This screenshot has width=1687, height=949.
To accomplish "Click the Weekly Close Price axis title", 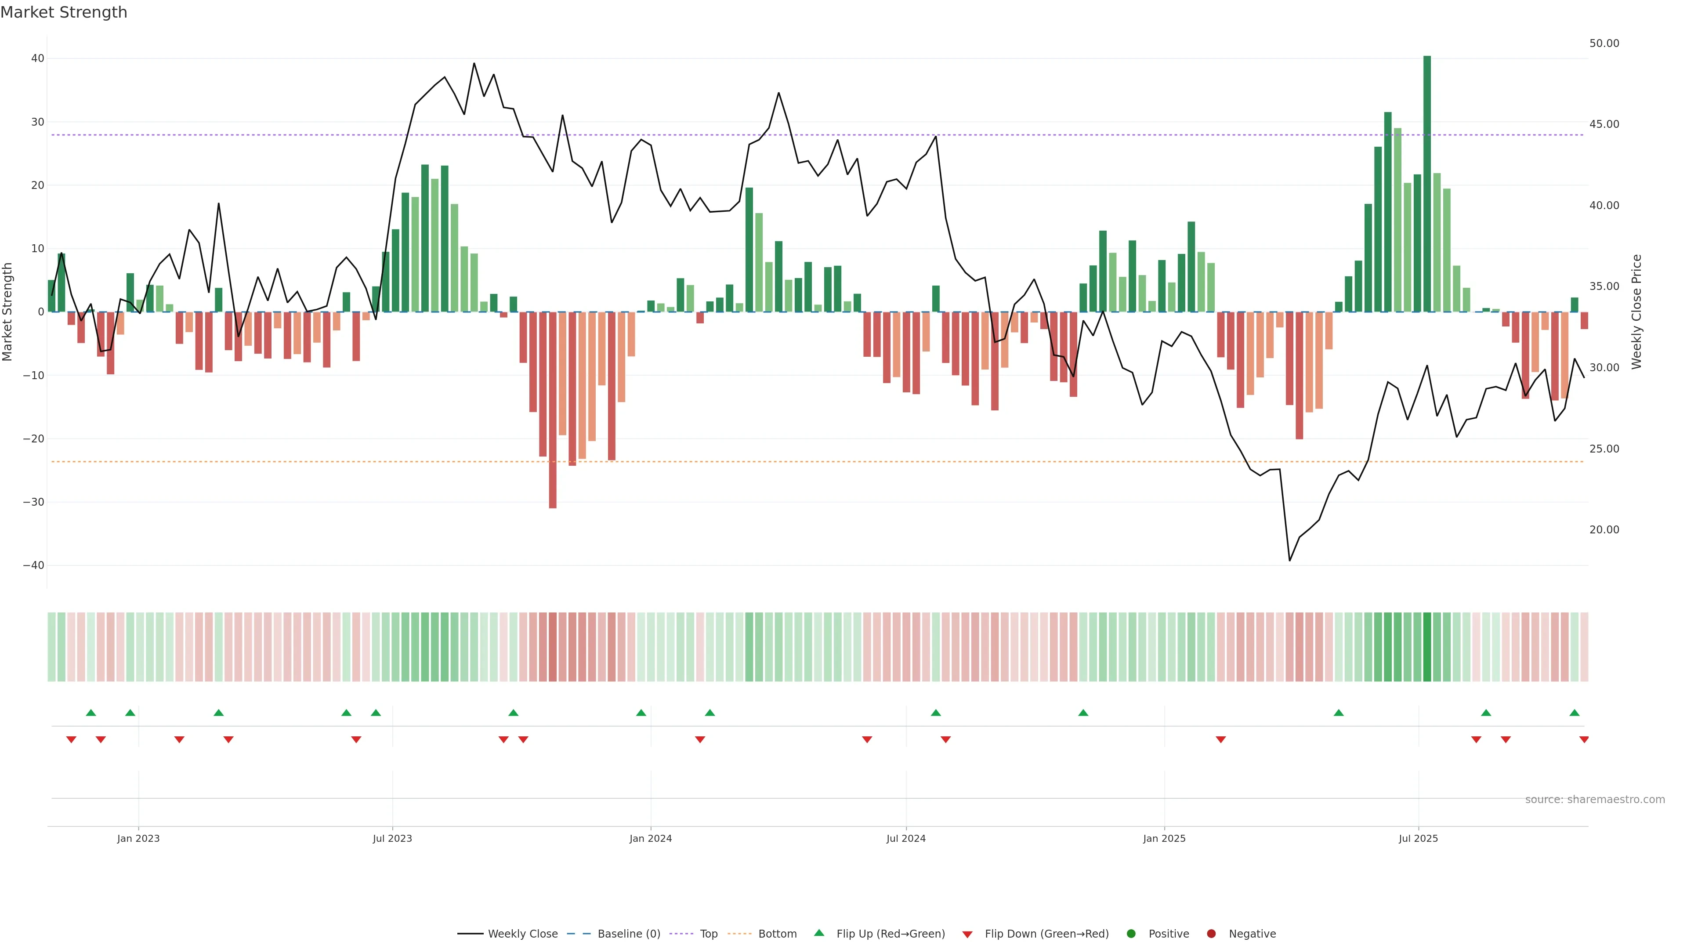I will point(1636,312).
